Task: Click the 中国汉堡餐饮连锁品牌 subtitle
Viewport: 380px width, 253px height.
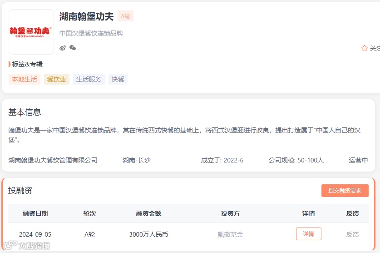Action: click(x=91, y=33)
